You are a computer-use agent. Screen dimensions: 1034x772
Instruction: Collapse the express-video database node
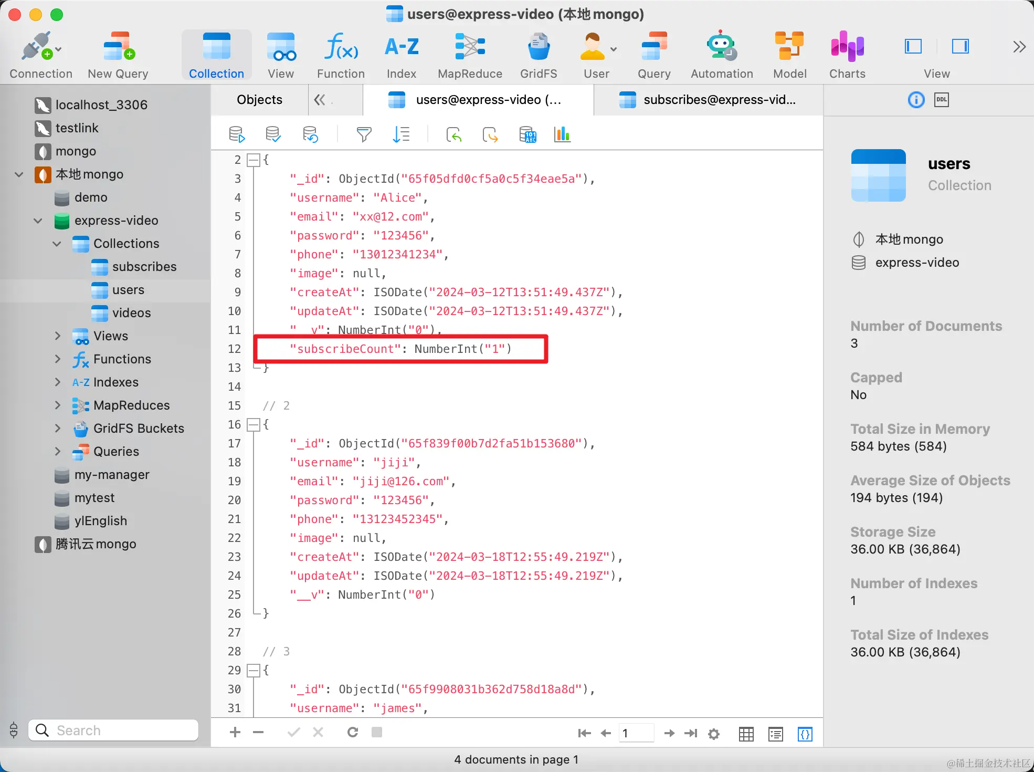pyautogui.click(x=38, y=221)
